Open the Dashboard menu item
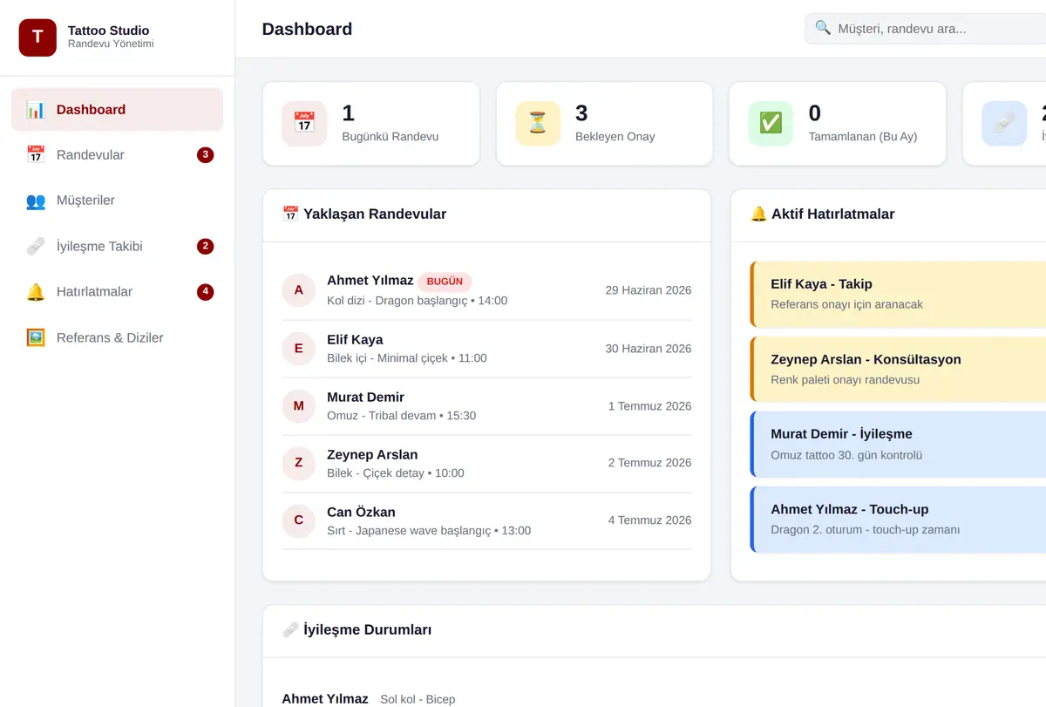 [118, 110]
